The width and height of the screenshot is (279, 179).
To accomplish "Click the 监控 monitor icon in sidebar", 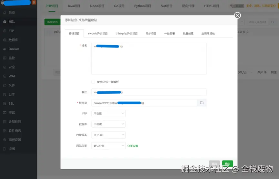I will tap(5, 58).
